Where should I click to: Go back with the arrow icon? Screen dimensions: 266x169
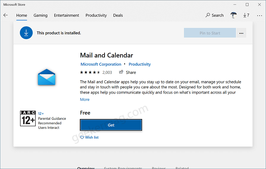click(x=6, y=15)
